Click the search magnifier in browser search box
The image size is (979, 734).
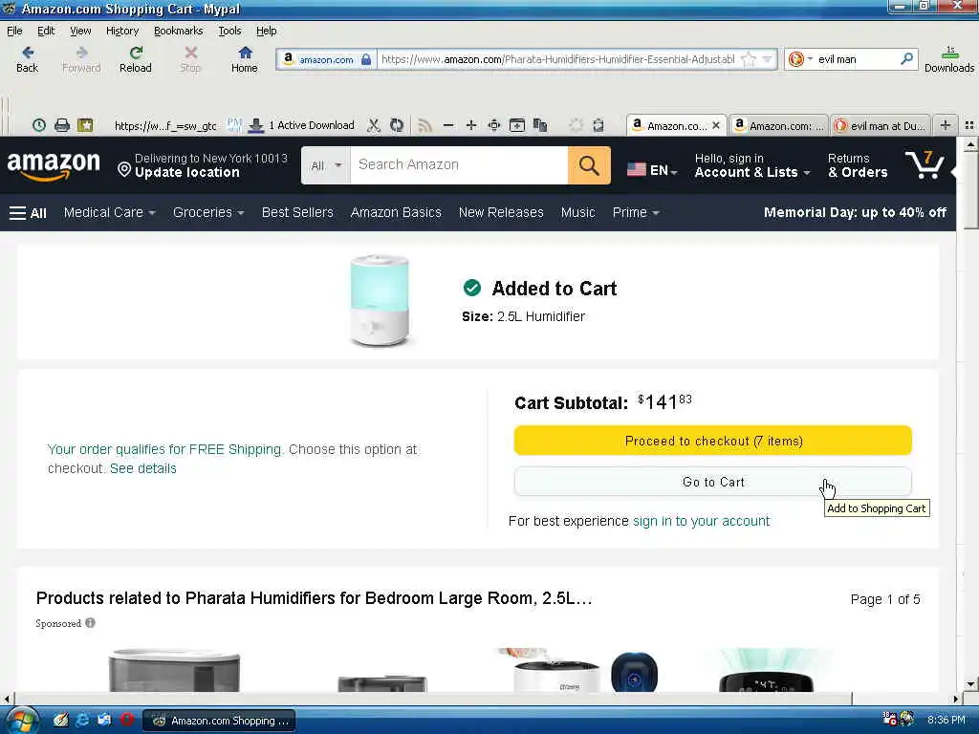pyautogui.click(x=906, y=58)
